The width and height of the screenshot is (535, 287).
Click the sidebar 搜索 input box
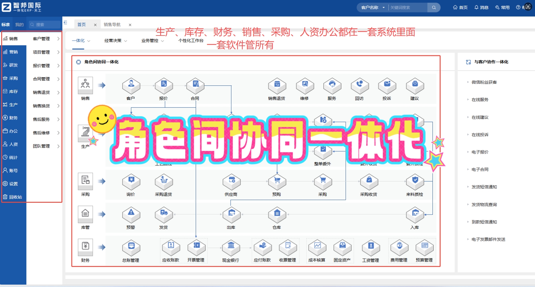tap(45, 25)
